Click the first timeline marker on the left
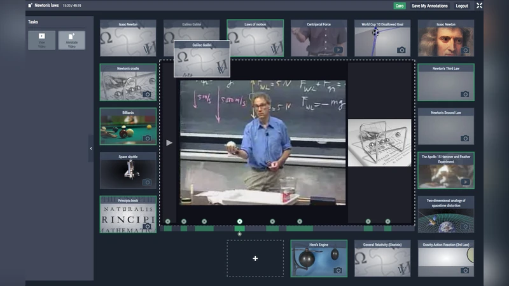This screenshot has height=286, width=509. click(168, 222)
